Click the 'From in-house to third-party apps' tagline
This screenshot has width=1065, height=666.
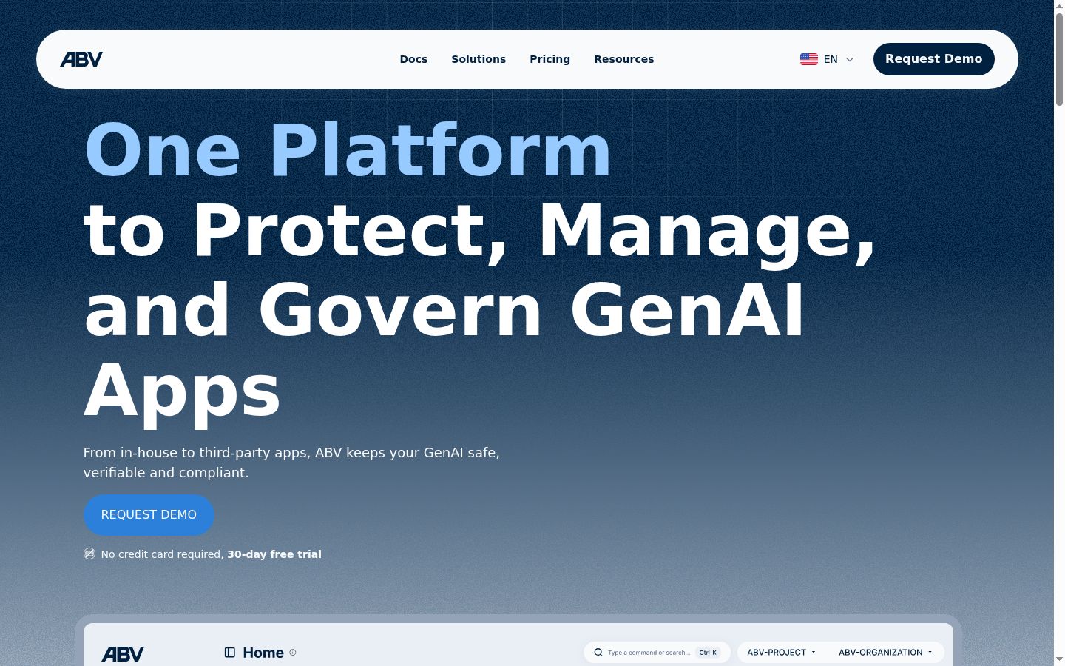click(x=291, y=462)
